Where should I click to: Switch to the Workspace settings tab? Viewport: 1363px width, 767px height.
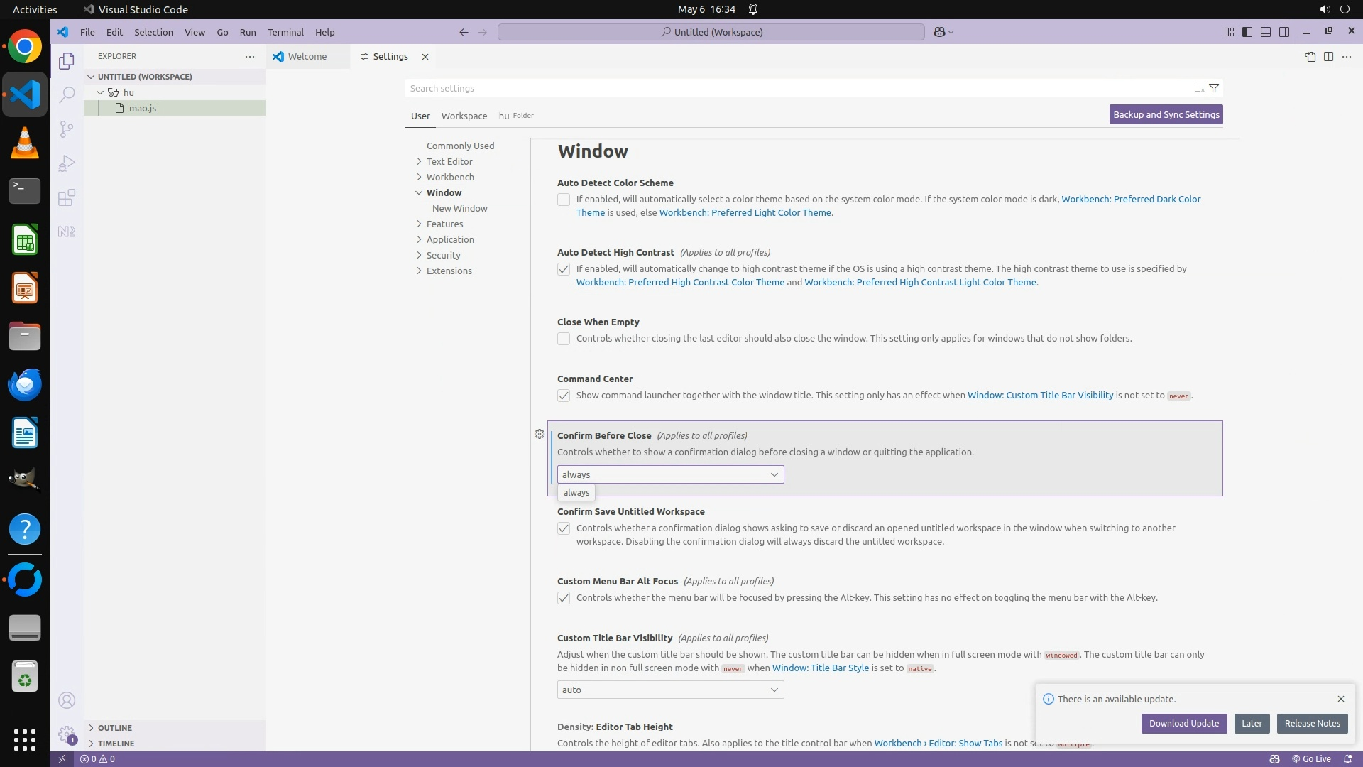tap(464, 116)
